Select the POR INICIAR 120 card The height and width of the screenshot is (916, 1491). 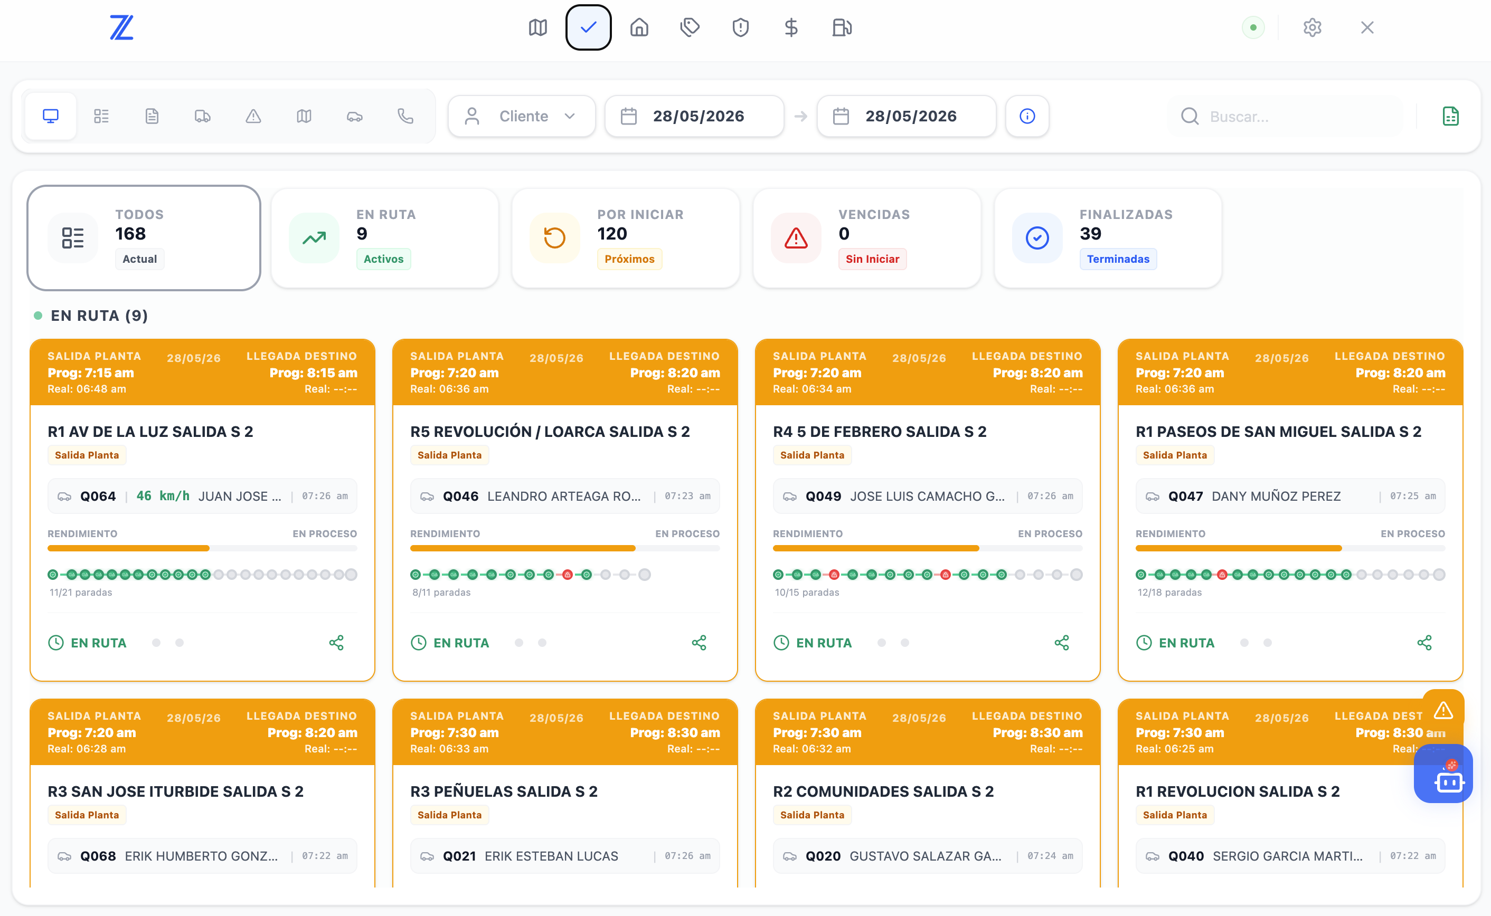(626, 238)
